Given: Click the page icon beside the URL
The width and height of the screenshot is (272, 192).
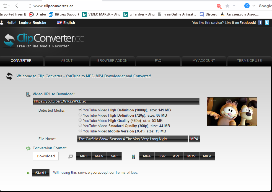Looking at the screenshot, I should (30, 6).
